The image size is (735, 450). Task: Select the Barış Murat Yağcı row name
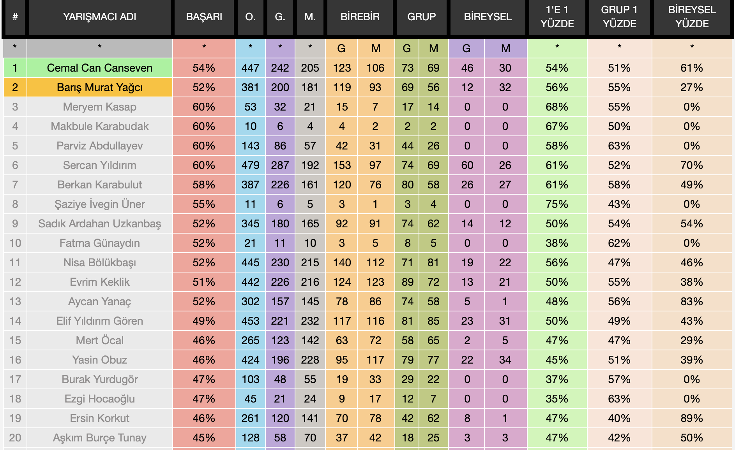[x=99, y=87]
